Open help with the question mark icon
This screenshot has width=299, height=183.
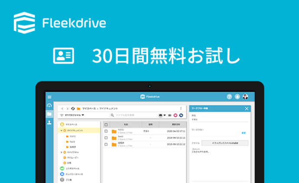[x=229, y=97]
